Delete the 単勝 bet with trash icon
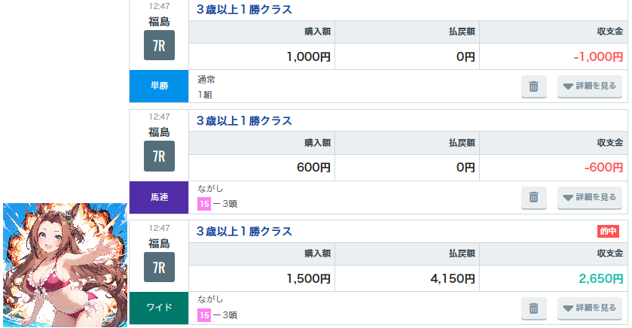 pos(533,87)
